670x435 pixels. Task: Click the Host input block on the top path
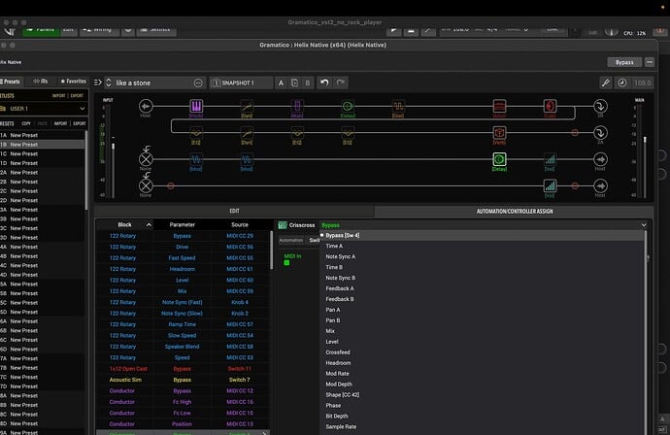pos(146,106)
